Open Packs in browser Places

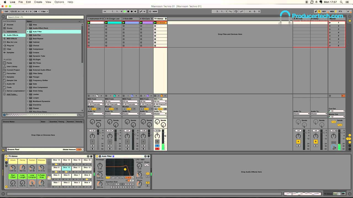click(9, 63)
